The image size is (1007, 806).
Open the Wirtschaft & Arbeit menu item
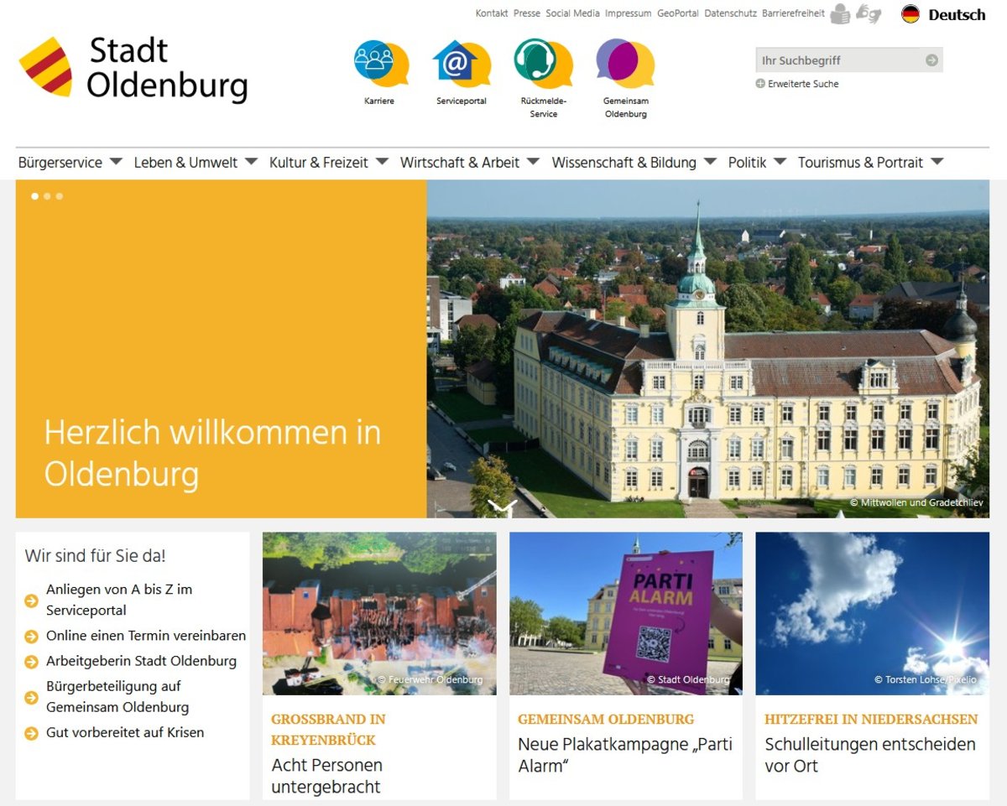460,163
